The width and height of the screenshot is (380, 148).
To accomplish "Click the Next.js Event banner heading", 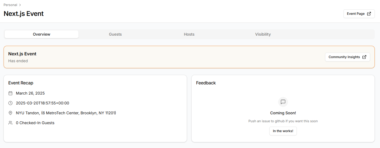I will click(x=22, y=54).
